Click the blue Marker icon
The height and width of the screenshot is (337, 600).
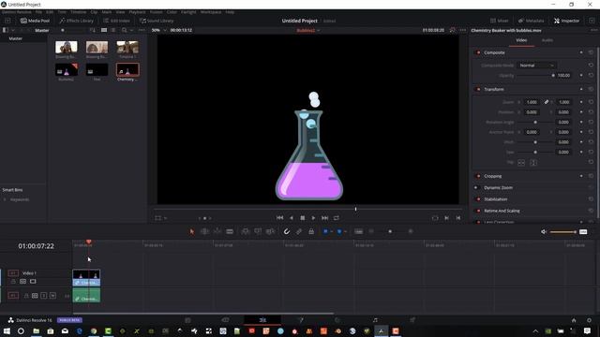click(x=339, y=231)
